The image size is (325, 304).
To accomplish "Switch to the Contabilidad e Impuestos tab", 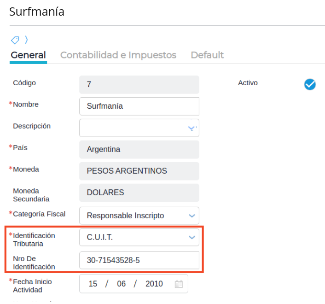I will click(118, 55).
